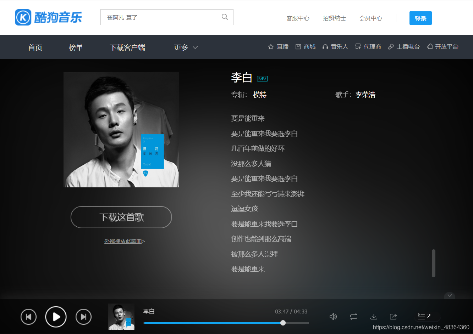
Task: Open 代理商 icon link
Action: [368, 47]
